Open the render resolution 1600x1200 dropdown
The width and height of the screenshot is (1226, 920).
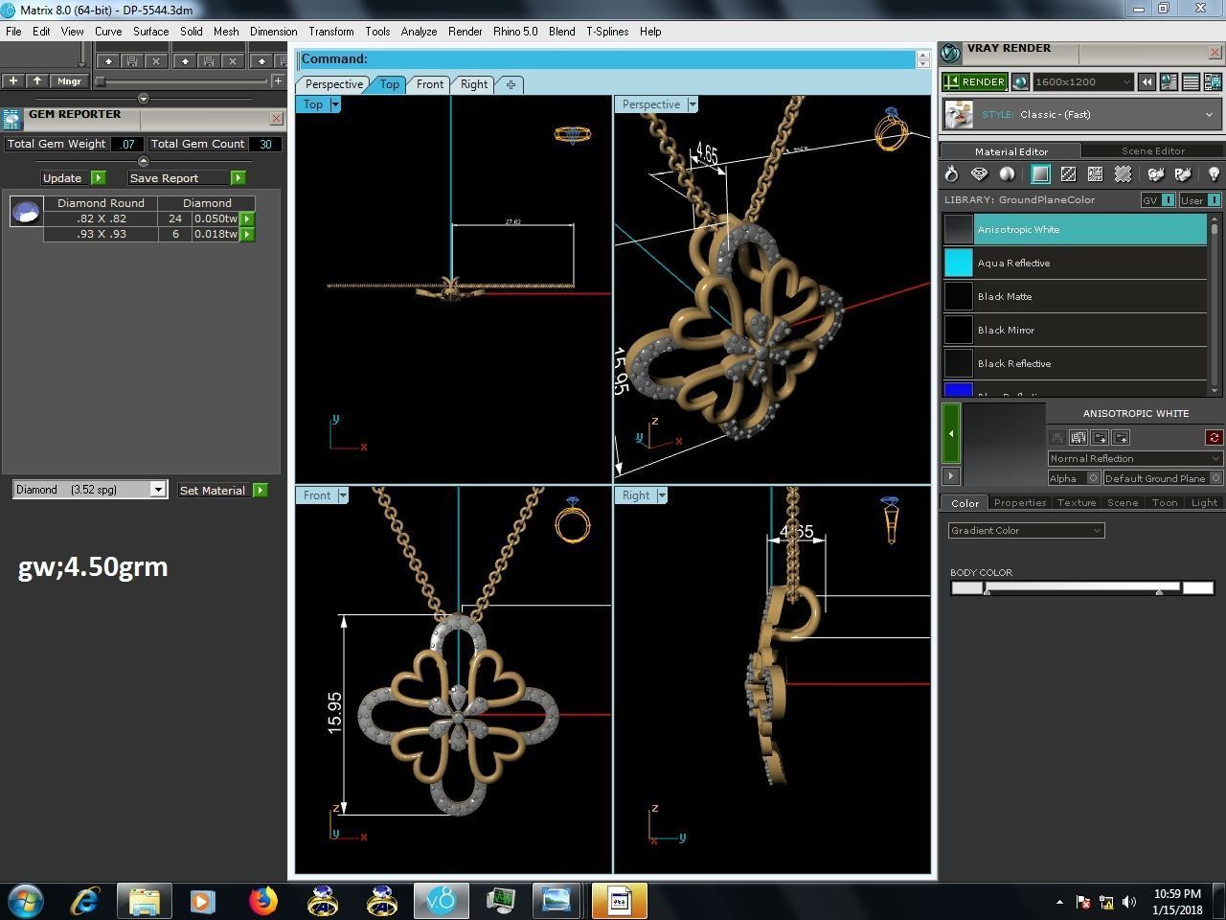coord(1083,82)
